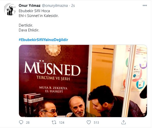Image resolution: width=152 pixels, height=128 pixels.
Task: Share the tweet via the share icon
Action: pos(123,122)
